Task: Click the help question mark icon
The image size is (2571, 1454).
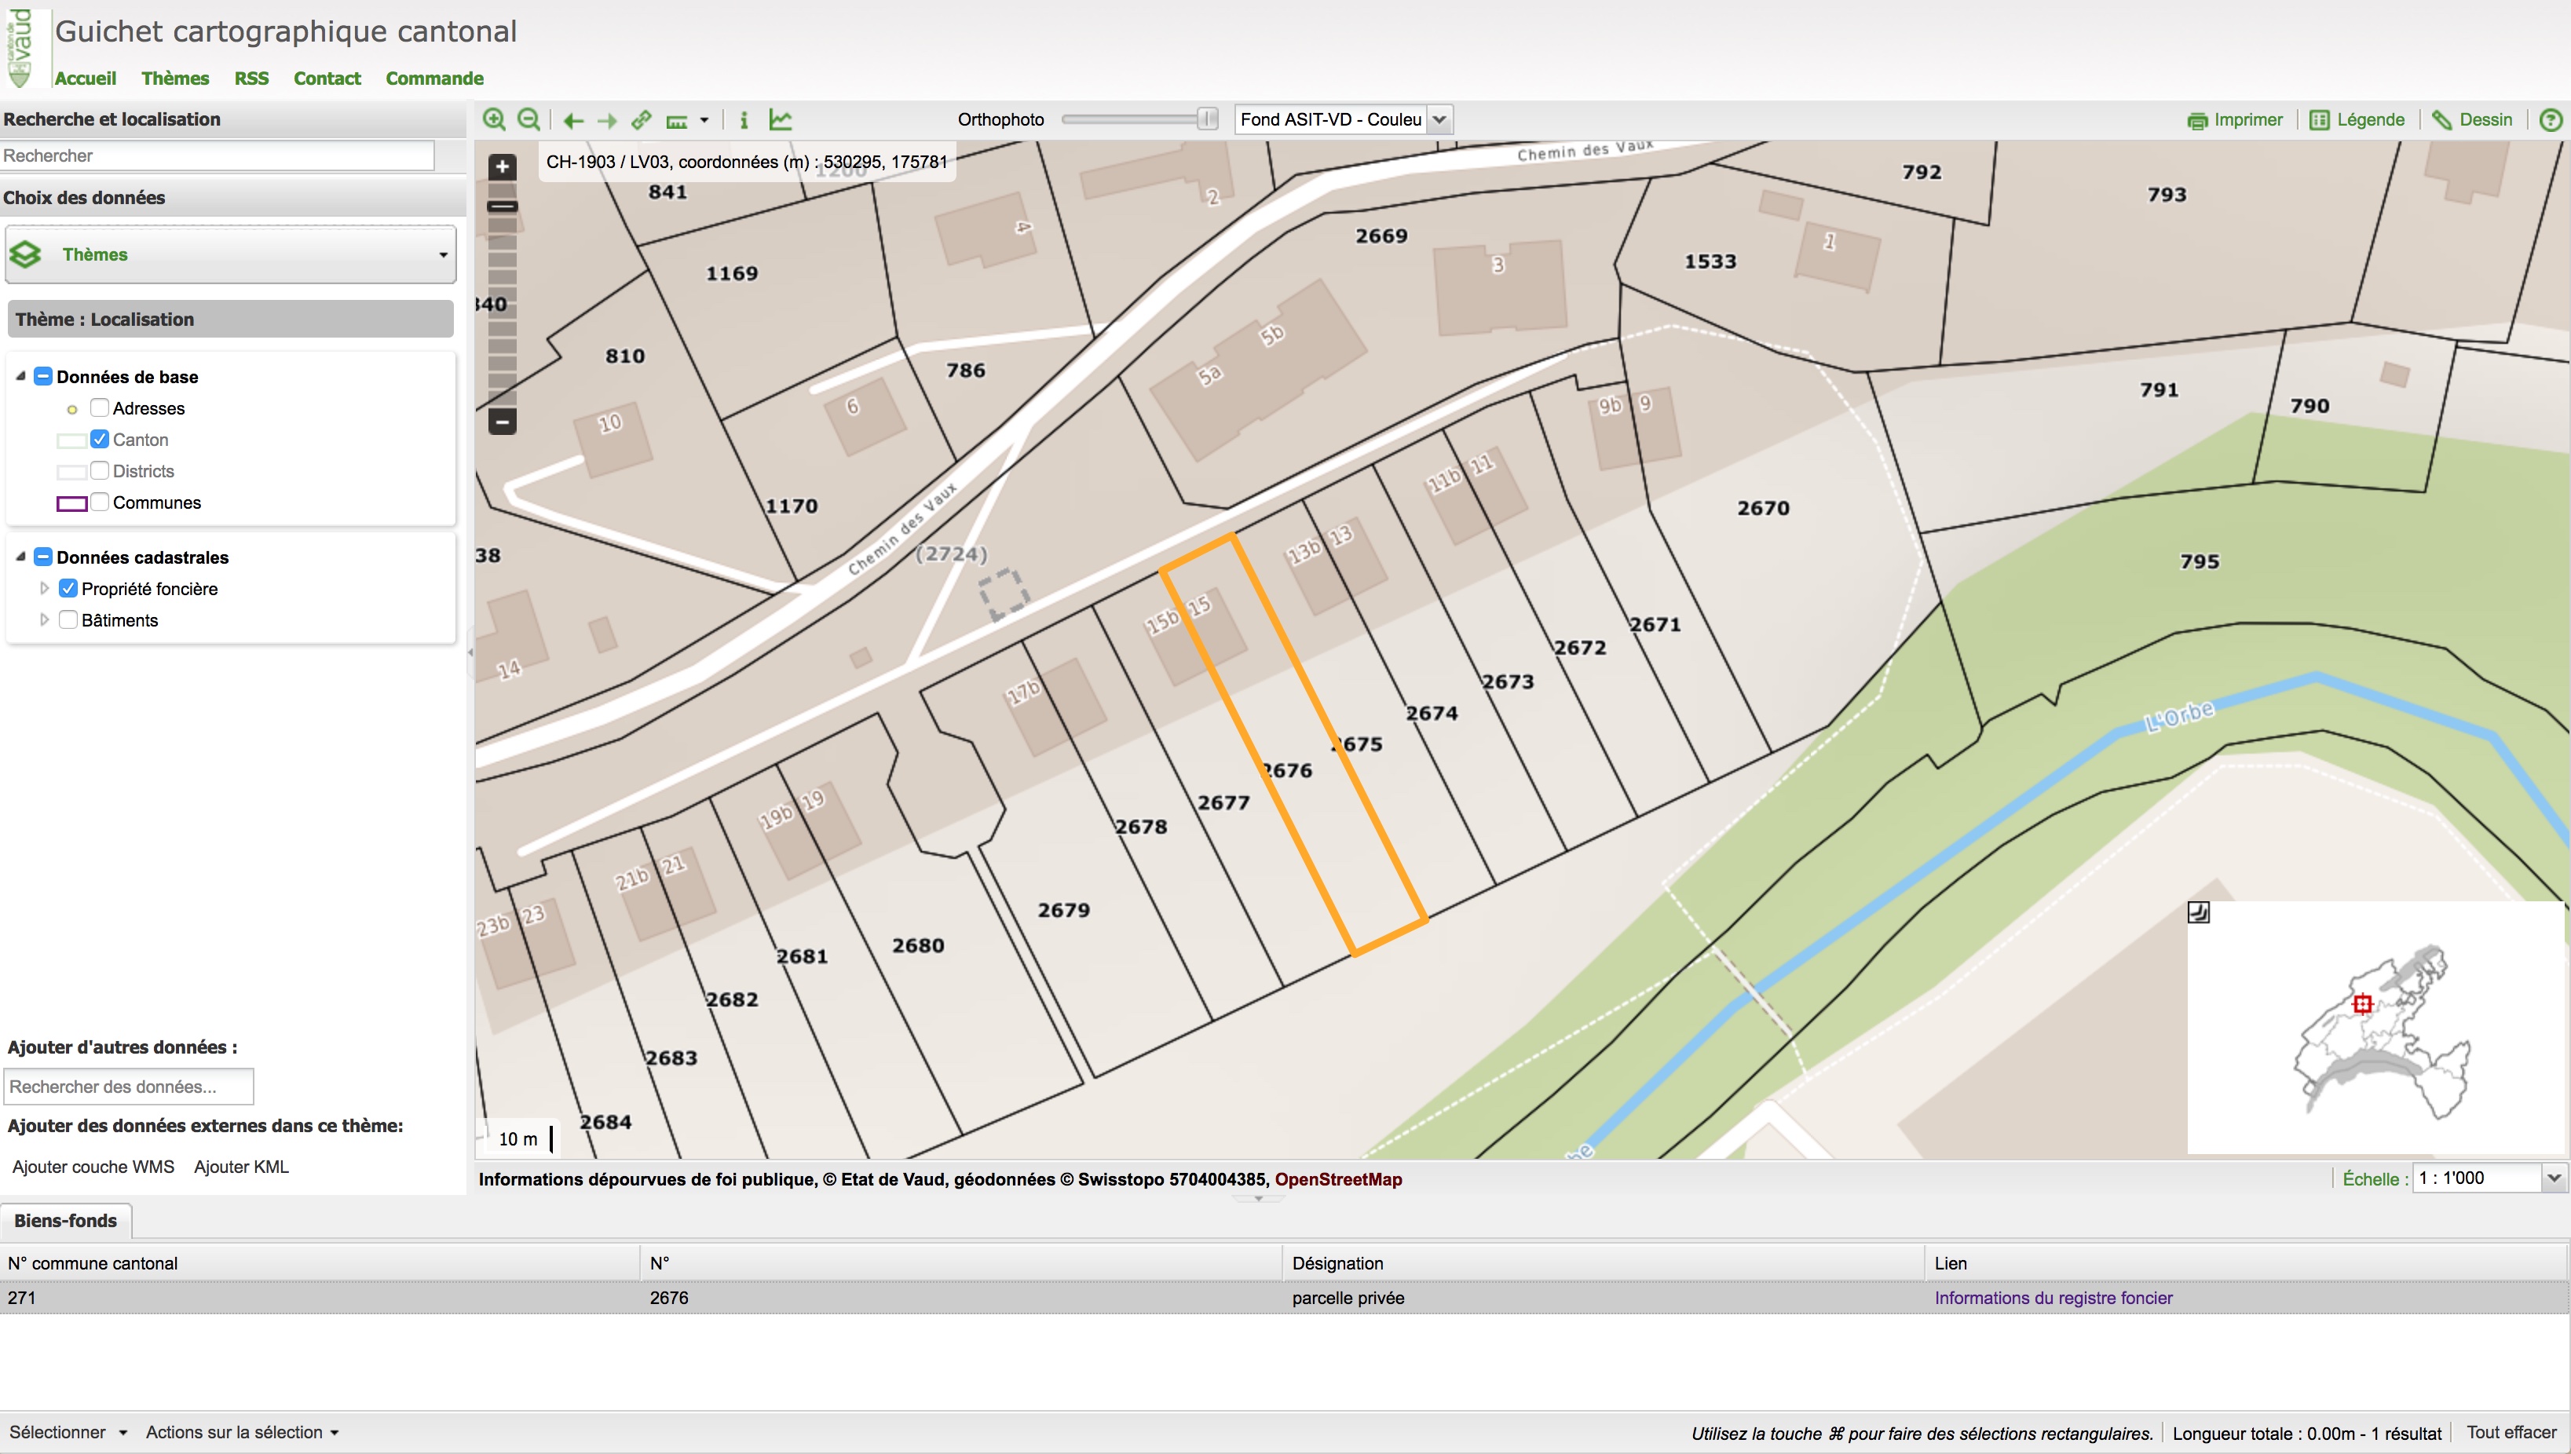Action: [x=2550, y=120]
